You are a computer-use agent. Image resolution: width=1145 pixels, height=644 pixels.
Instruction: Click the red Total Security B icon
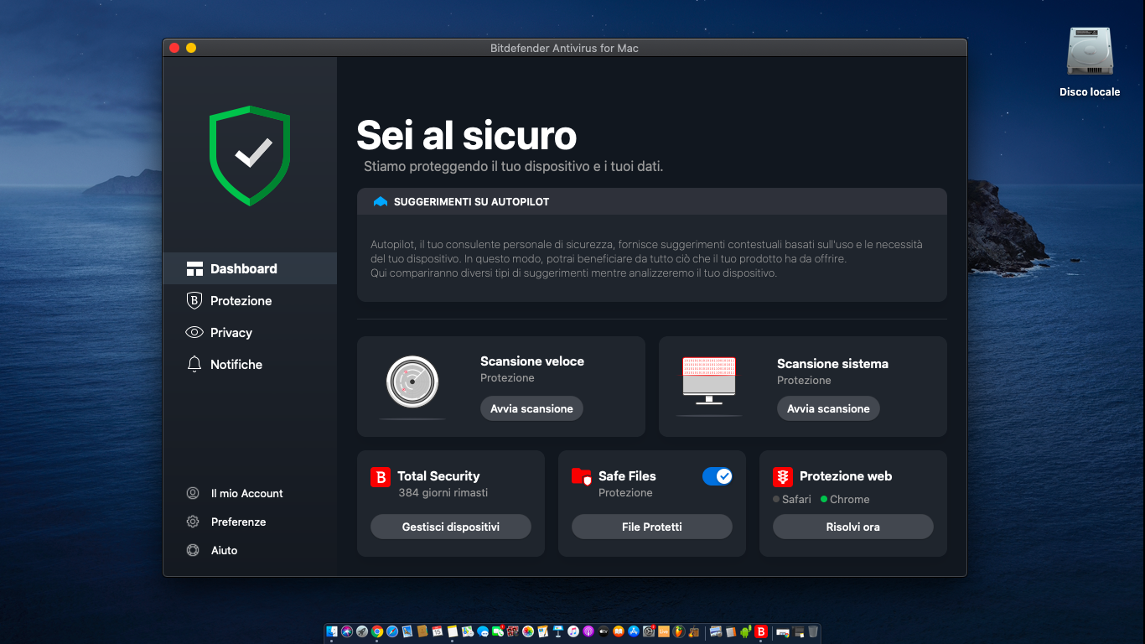(x=381, y=477)
